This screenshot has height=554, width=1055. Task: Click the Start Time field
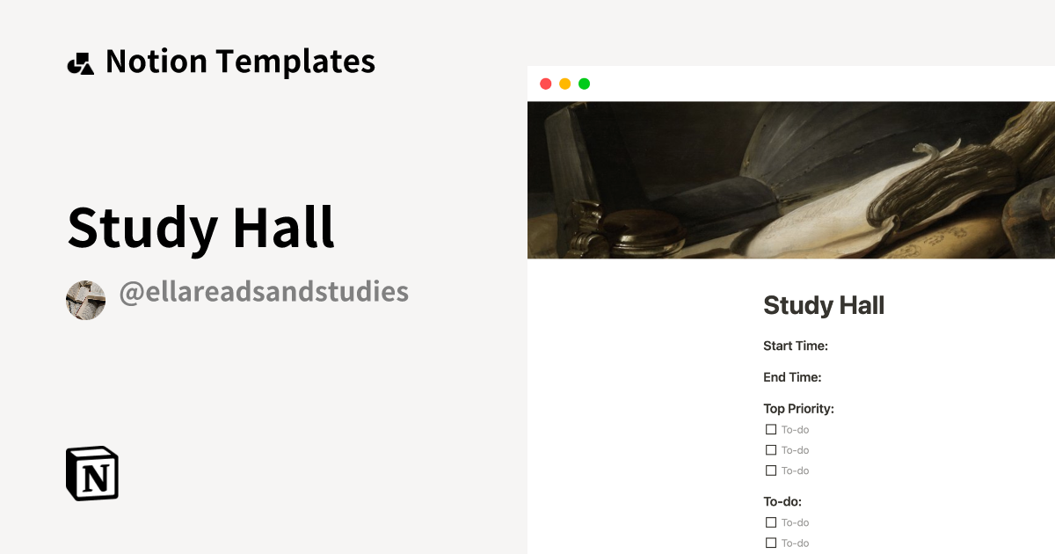coord(796,346)
